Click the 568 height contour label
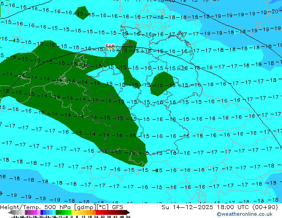 pyautogui.click(x=110, y=46)
